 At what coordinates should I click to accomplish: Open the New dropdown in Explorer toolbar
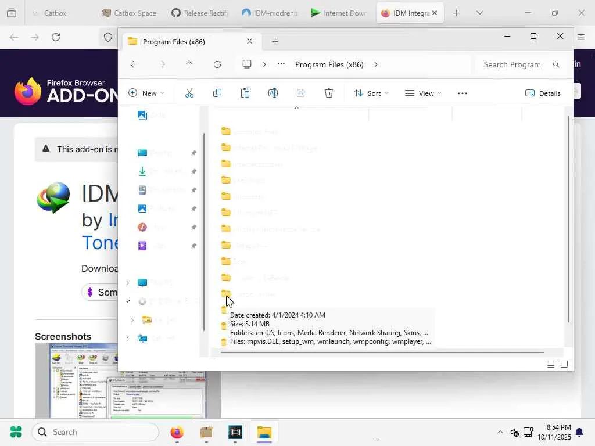pyautogui.click(x=146, y=93)
